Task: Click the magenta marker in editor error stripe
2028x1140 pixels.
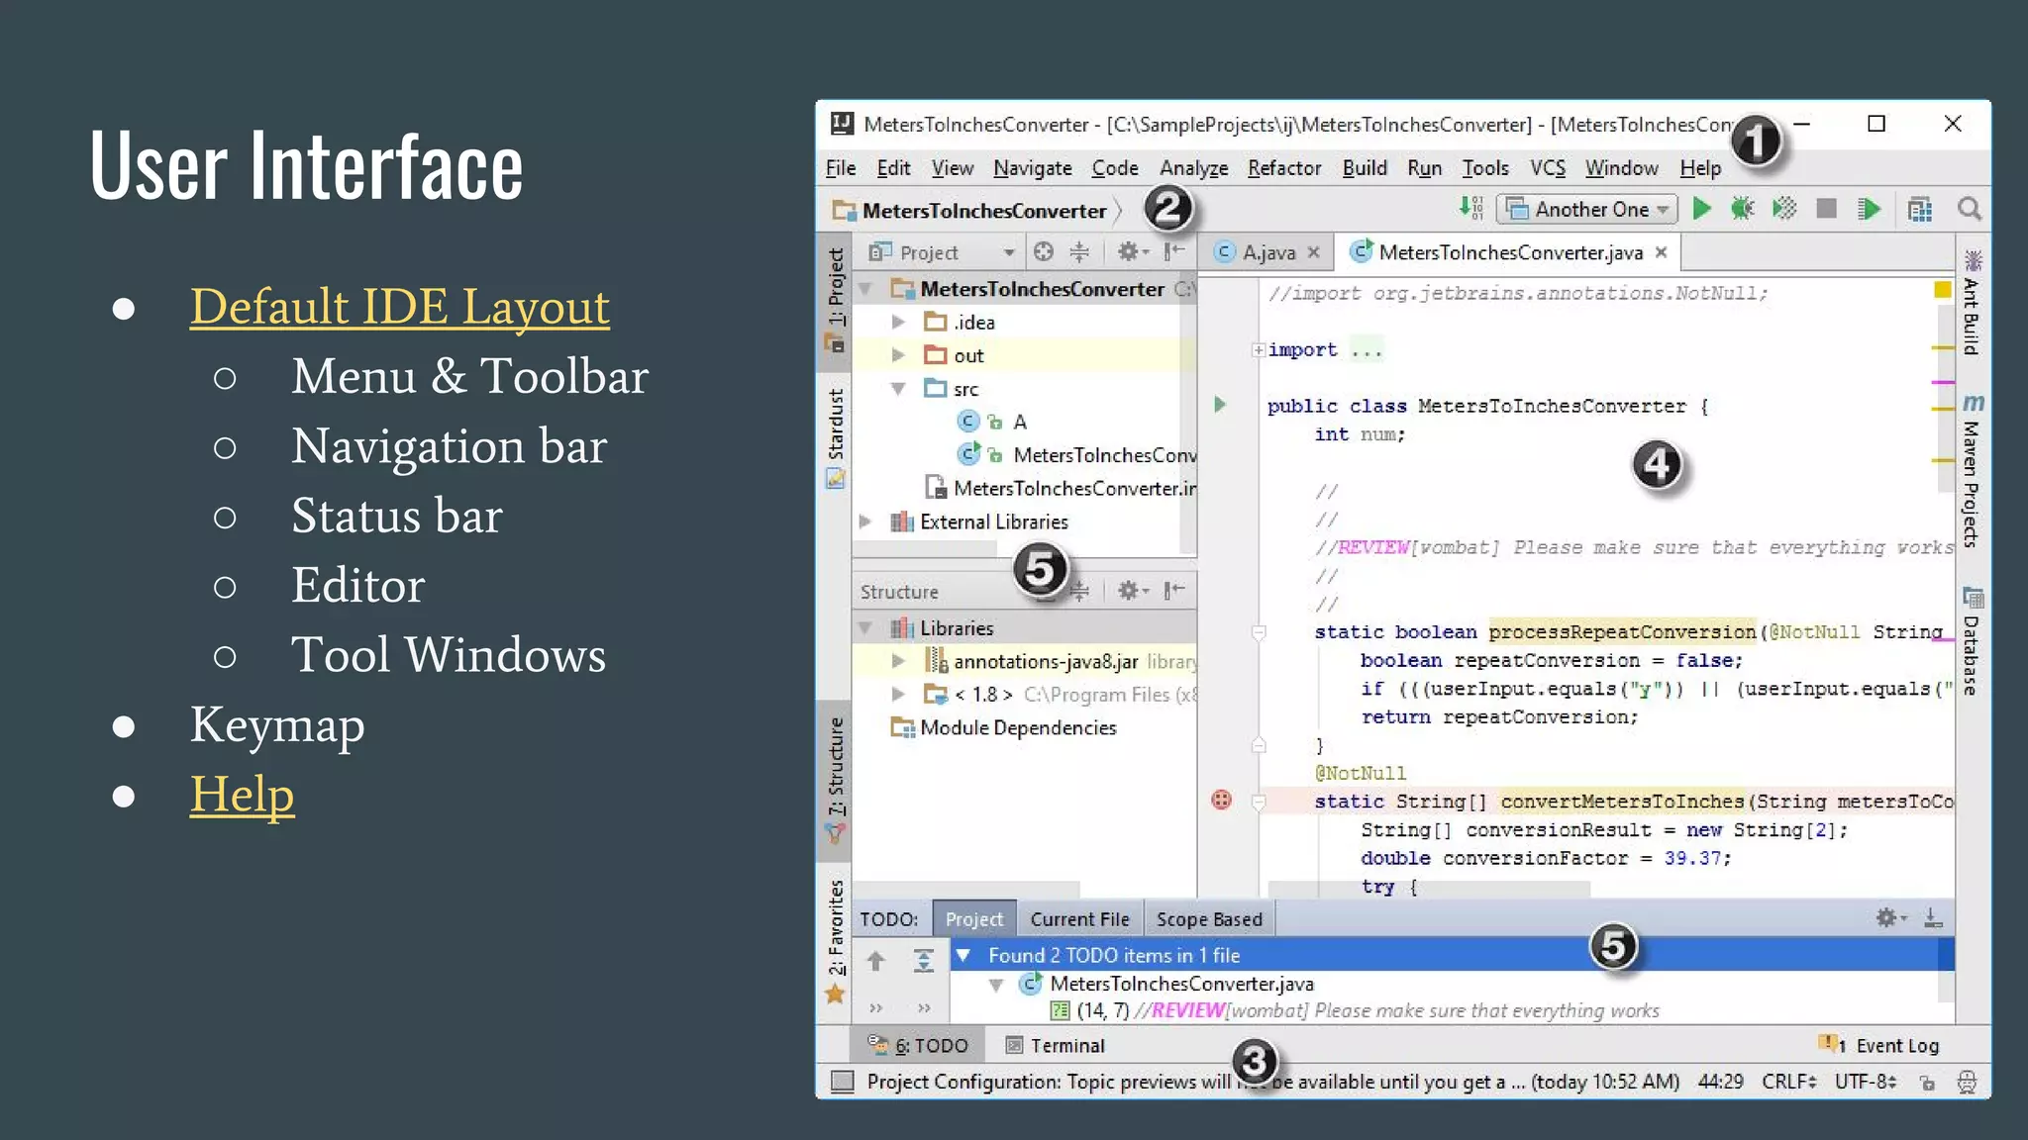Action: coord(1943,381)
